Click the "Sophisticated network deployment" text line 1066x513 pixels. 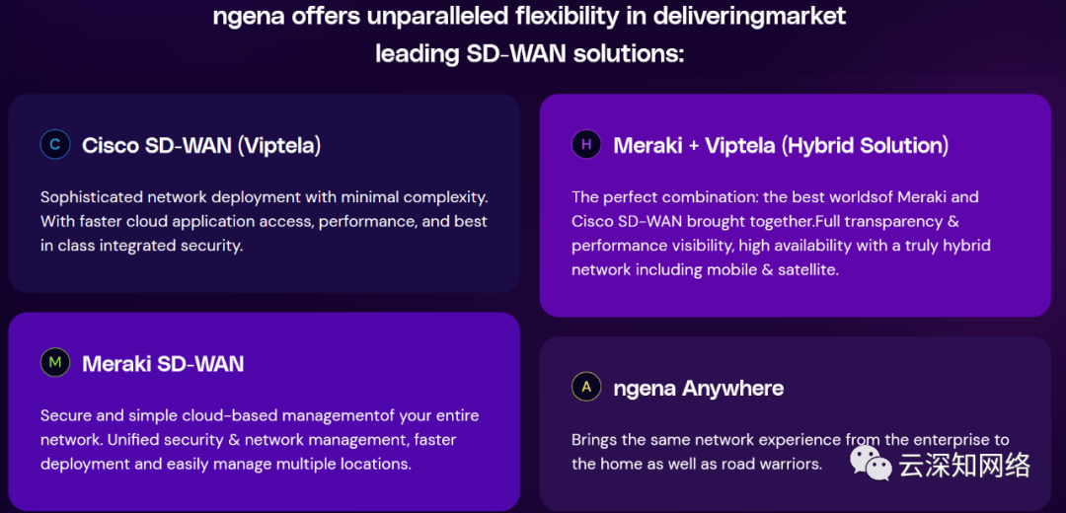tap(265, 197)
